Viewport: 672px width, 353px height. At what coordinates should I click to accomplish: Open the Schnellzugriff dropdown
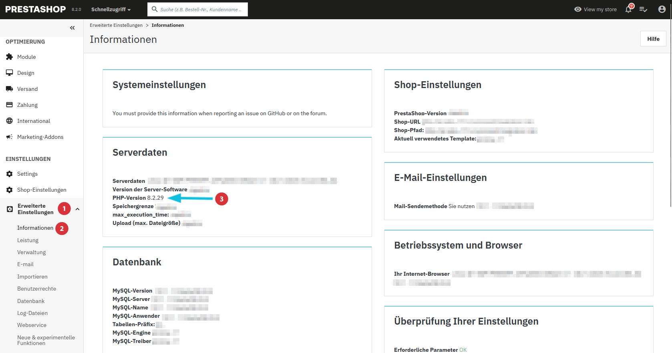click(x=111, y=10)
